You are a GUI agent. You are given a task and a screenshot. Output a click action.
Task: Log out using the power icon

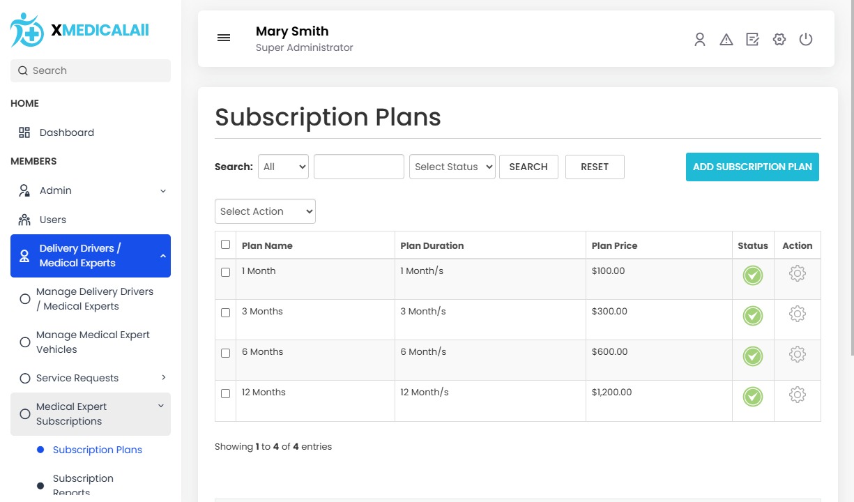click(x=806, y=40)
